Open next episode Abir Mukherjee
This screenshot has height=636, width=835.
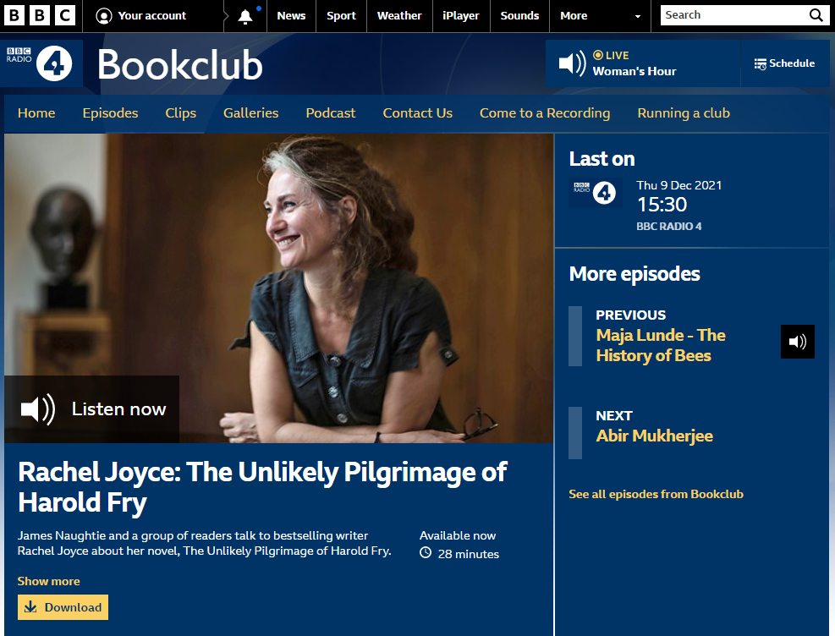[654, 436]
